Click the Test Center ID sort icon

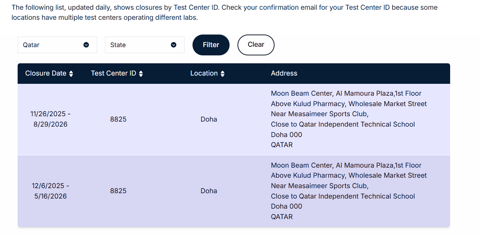(141, 73)
